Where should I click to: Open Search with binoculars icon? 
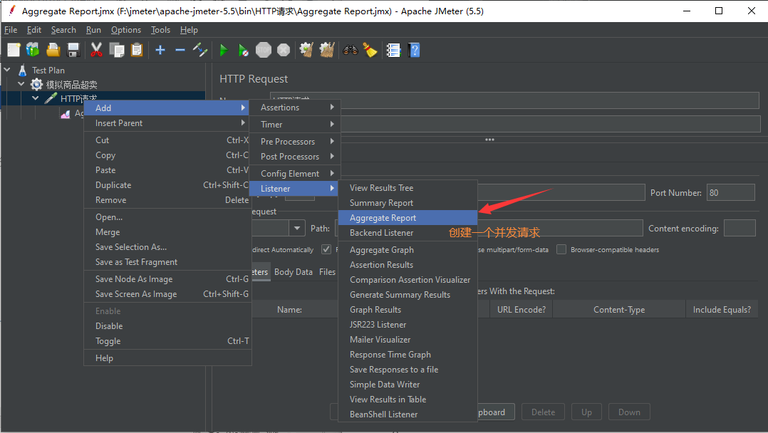351,50
